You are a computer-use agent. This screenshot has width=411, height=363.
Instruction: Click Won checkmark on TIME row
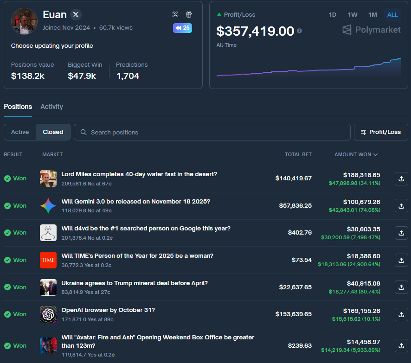point(7,260)
